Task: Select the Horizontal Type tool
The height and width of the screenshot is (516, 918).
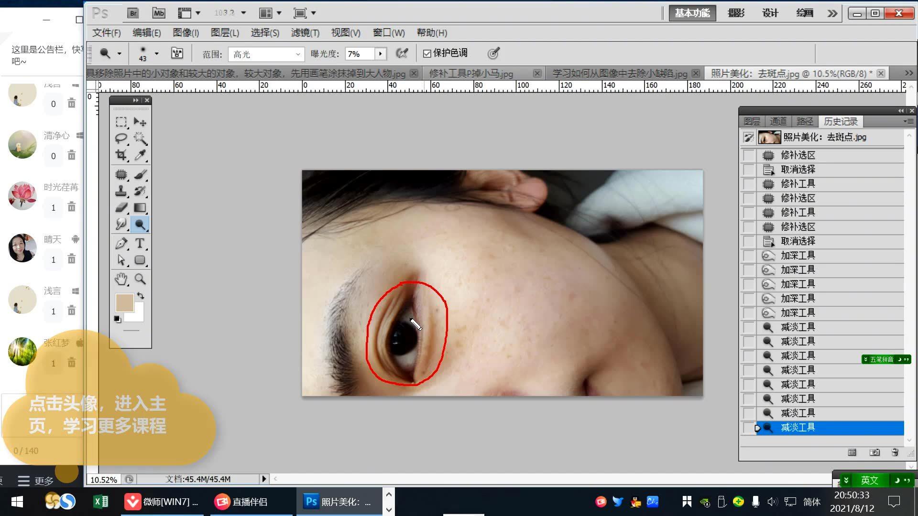Action: click(x=140, y=243)
